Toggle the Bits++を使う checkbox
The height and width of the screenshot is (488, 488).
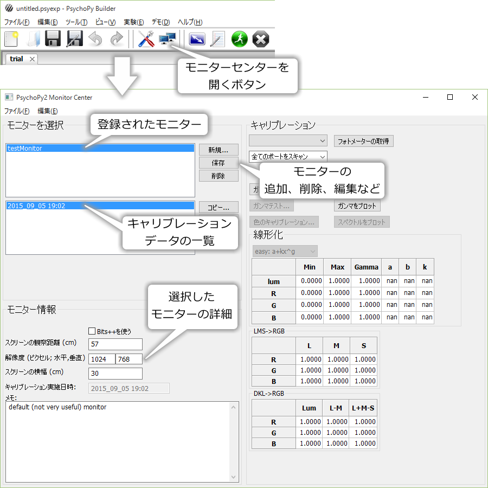coord(92,331)
